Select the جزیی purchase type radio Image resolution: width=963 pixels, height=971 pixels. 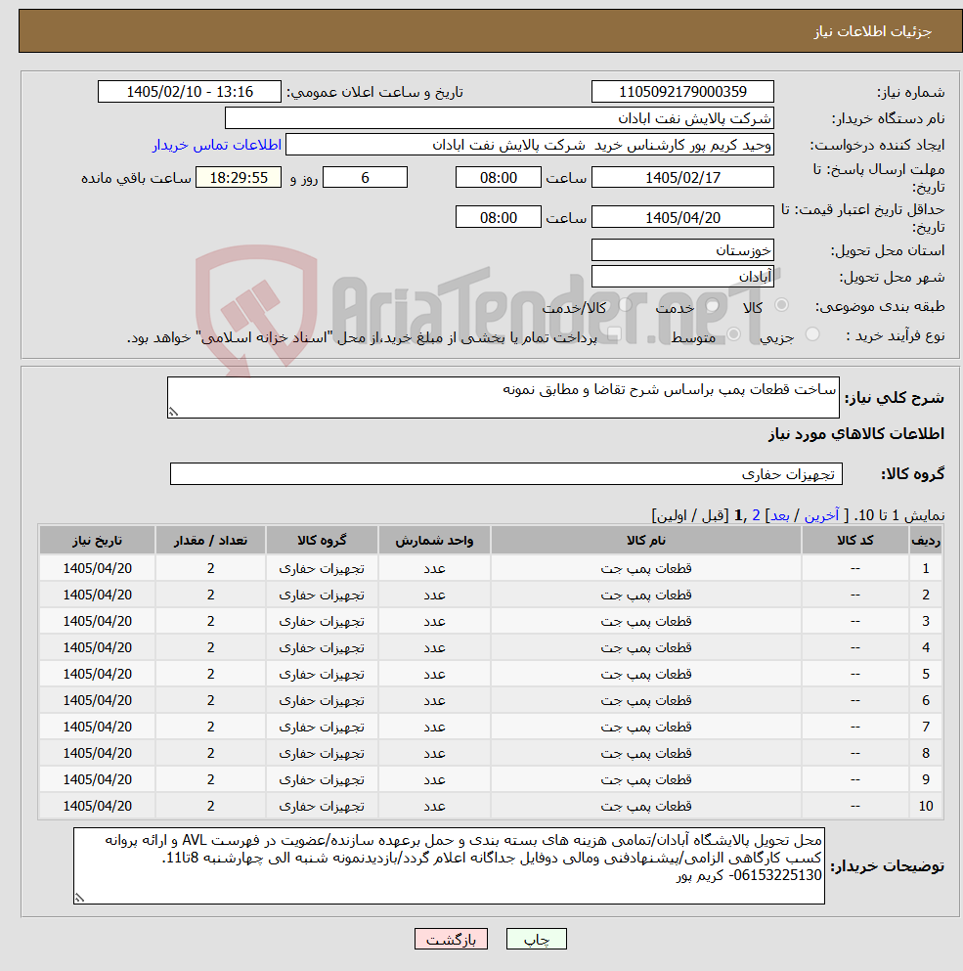[x=812, y=334]
